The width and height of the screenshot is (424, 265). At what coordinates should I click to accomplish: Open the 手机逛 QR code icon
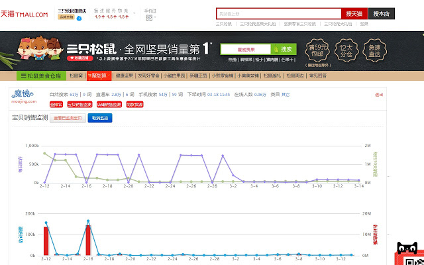tap(149, 18)
